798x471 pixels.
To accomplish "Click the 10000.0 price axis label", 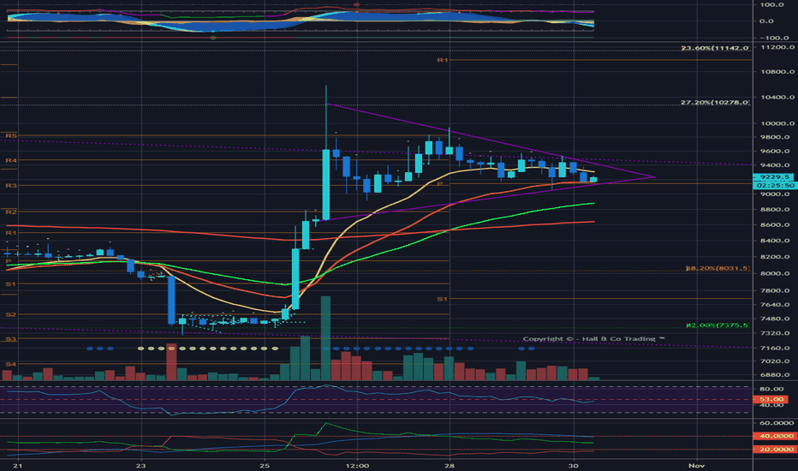I will [777, 123].
